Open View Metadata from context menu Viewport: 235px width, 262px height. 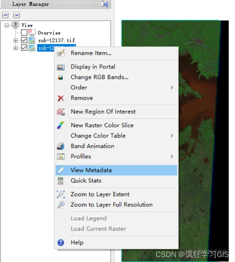pos(116,170)
